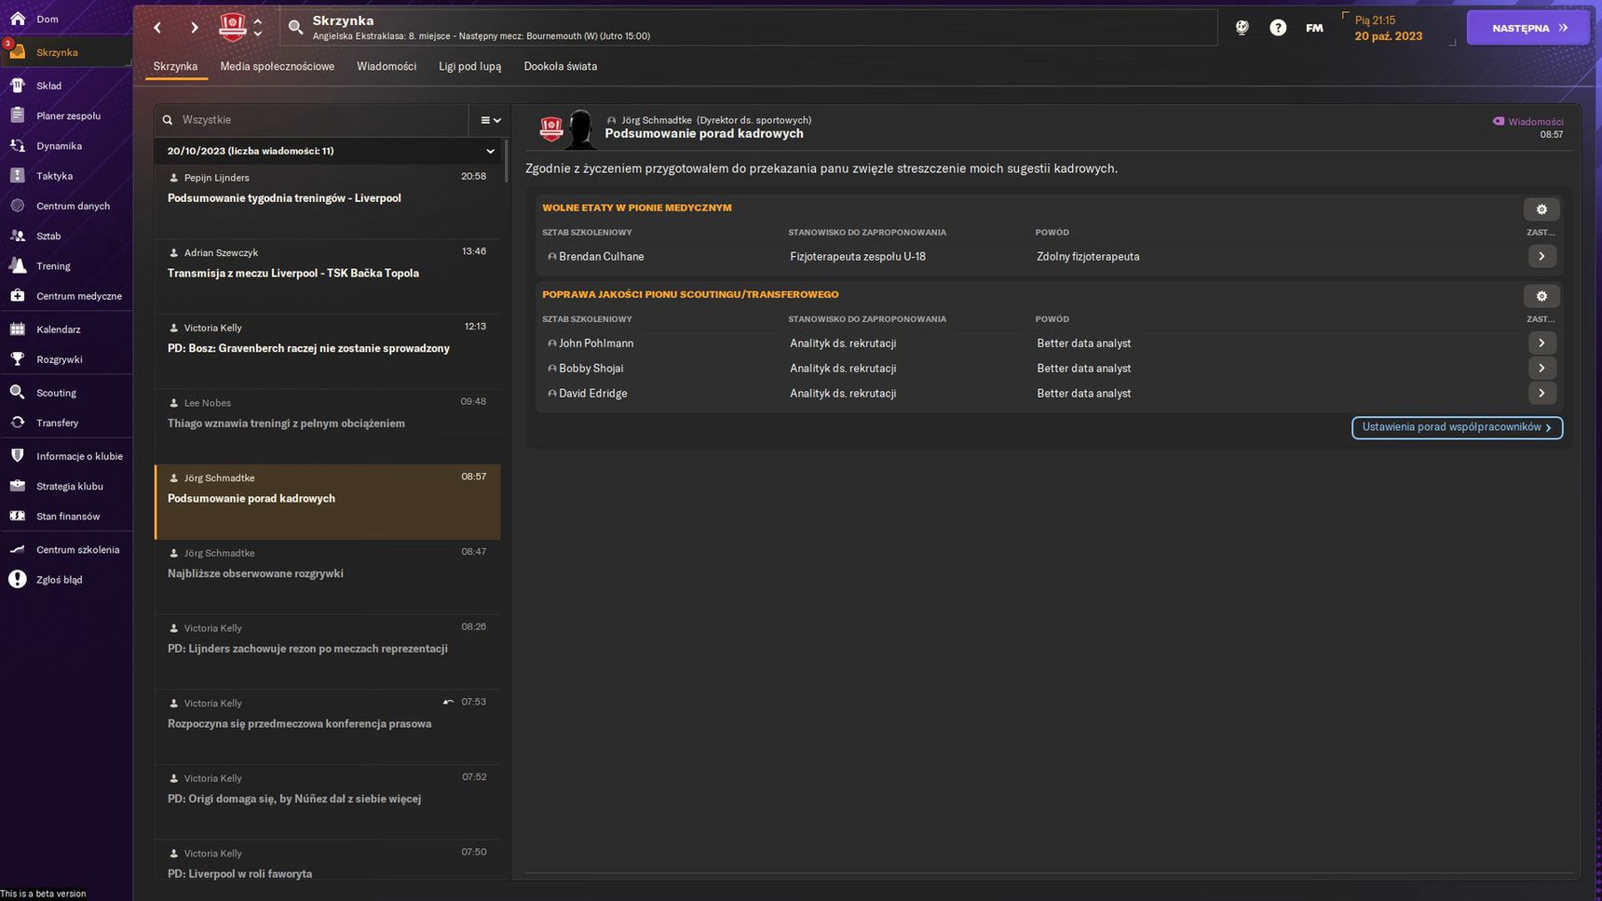Open Centrum medyczne from the sidebar
Image resolution: width=1602 pixels, height=901 pixels.
(66, 296)
